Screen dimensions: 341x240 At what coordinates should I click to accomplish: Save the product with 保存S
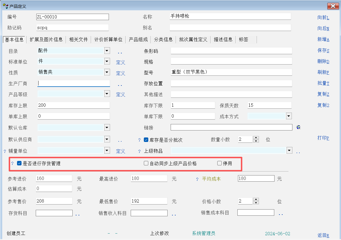pos(323,51)
